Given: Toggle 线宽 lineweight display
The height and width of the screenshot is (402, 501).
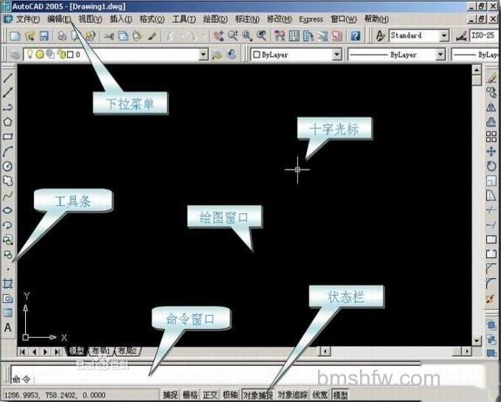Looking at the screenshot, I should pos(320,395).
